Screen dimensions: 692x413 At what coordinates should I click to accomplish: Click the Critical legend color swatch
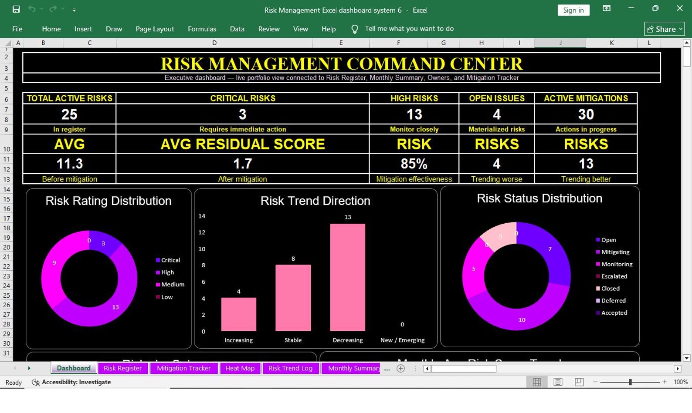tap(158, 260)
